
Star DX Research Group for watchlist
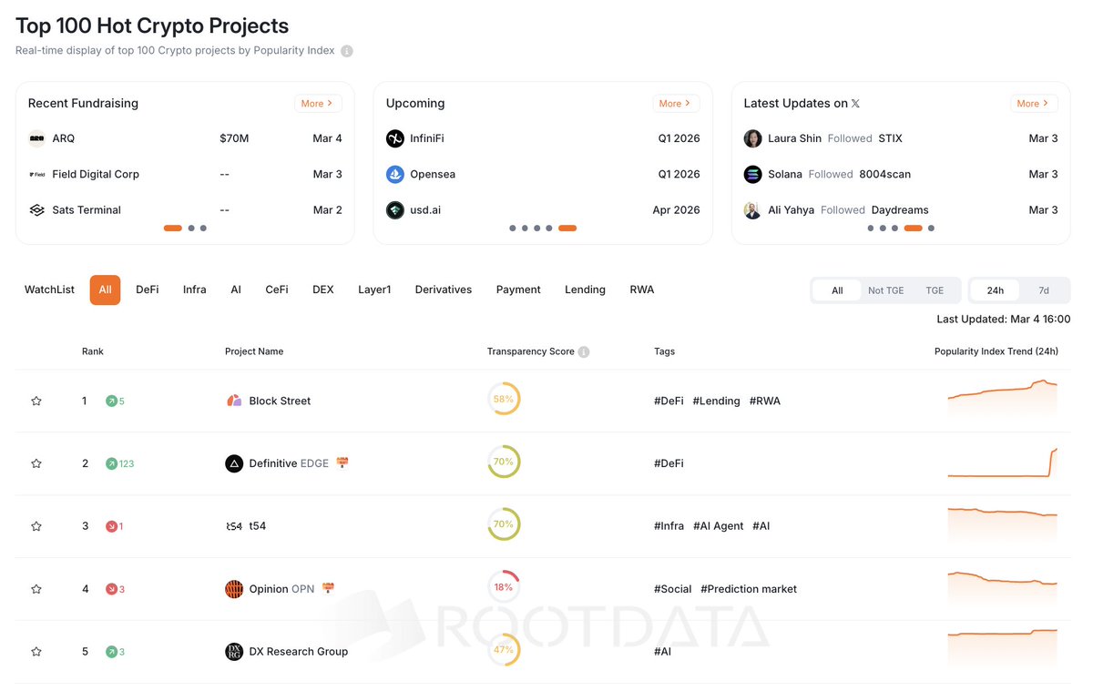point(36,652)
